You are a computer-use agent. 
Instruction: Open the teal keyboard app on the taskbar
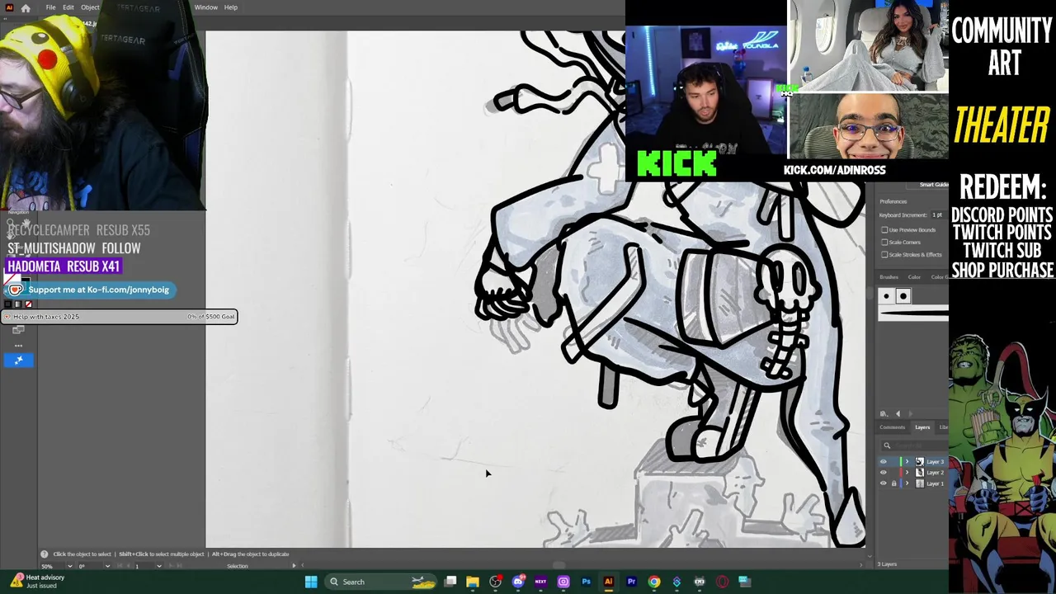[x=744, y=582]
